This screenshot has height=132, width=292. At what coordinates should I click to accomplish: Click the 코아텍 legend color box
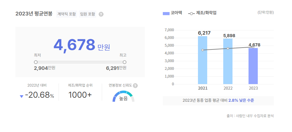point(166,13)
